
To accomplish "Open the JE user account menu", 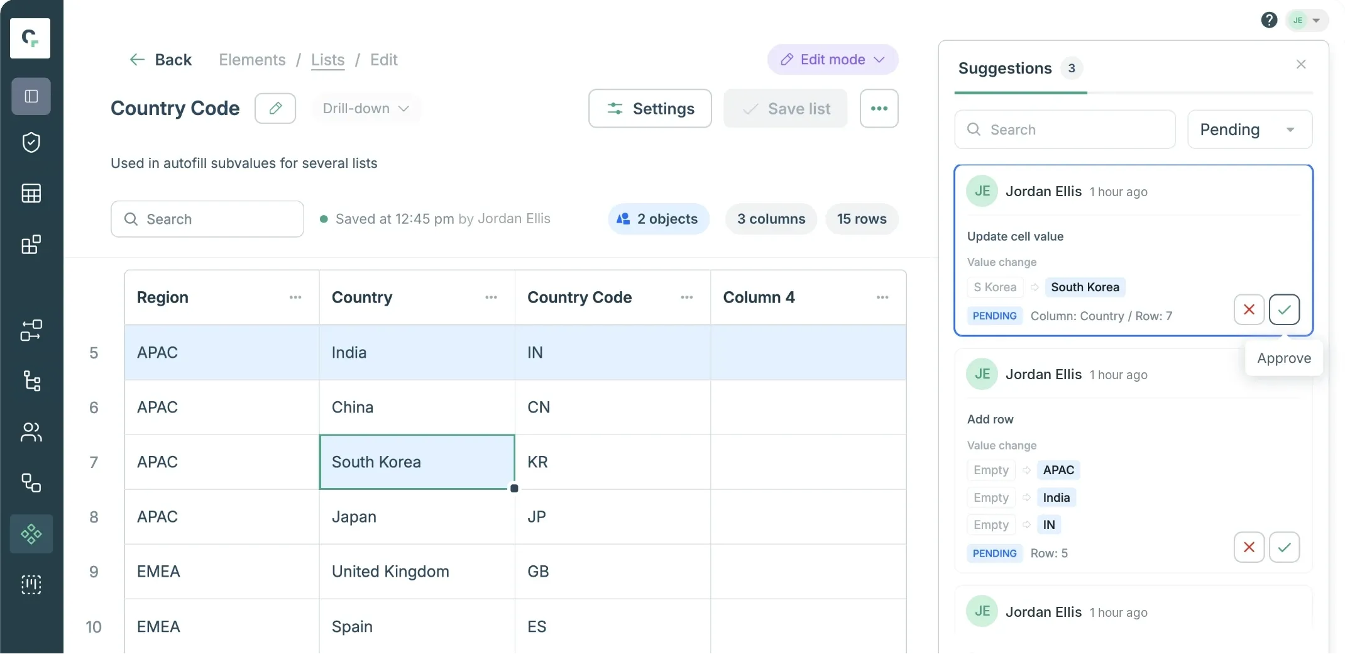I will pyautogui.click(x=1307, y=20).
